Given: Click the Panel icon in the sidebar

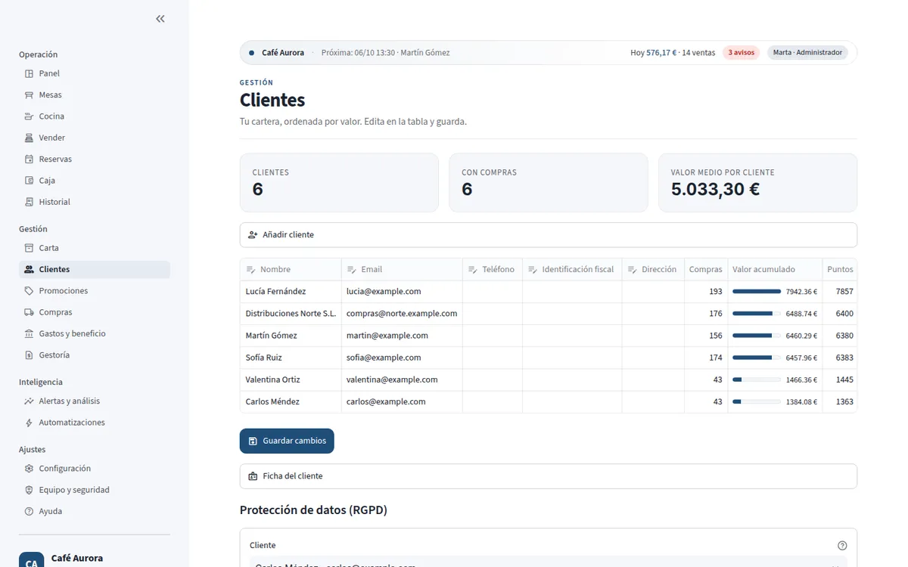Looking at the screenshot, I should tap(29, 73).
